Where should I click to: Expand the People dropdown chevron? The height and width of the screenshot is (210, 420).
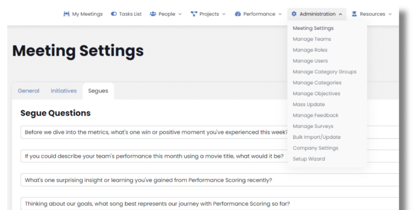[180, 14]
